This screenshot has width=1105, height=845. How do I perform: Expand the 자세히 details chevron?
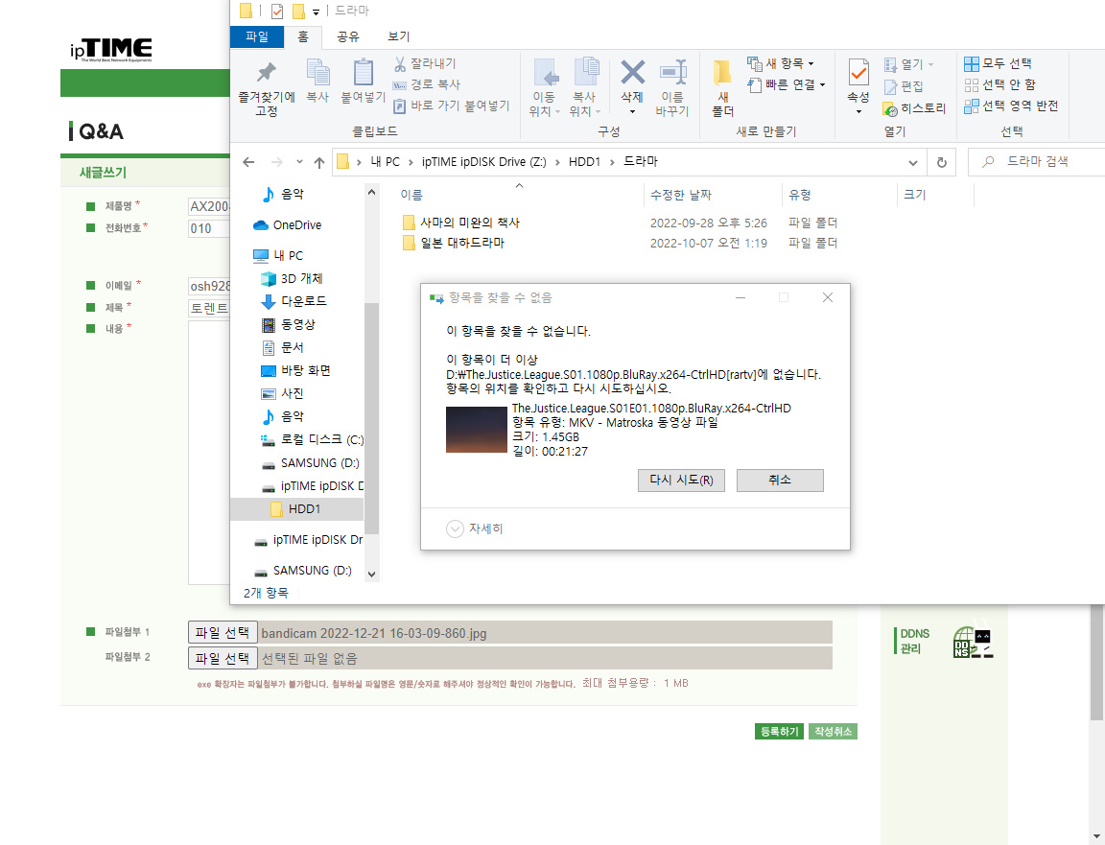456,528
